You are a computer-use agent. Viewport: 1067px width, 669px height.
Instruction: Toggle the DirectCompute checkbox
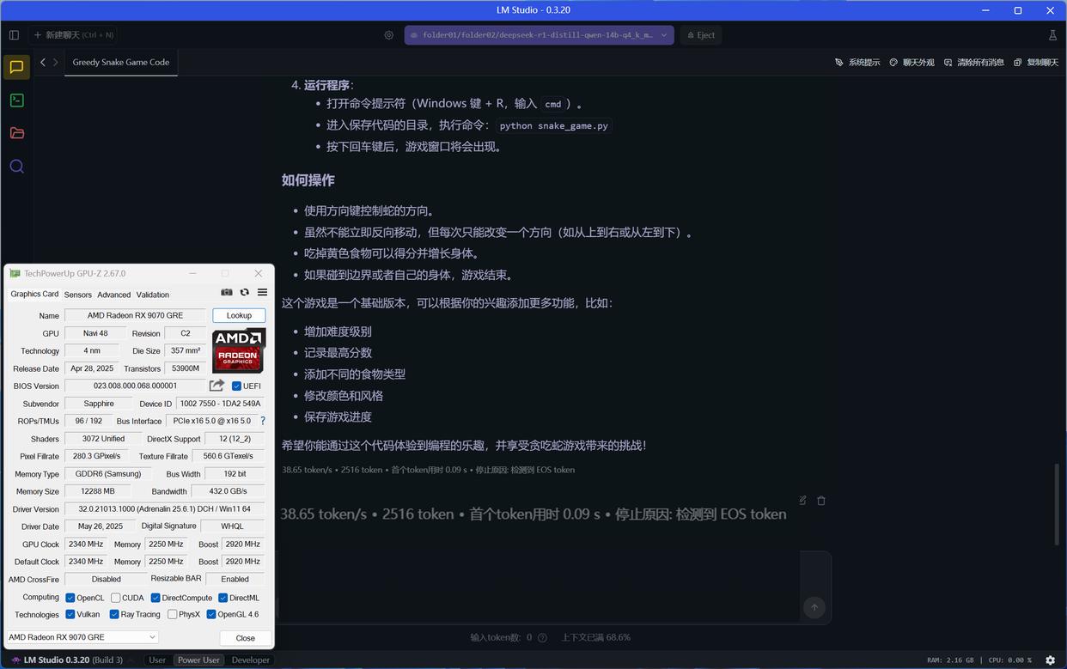pyautogui.click(x=155, y=598)
